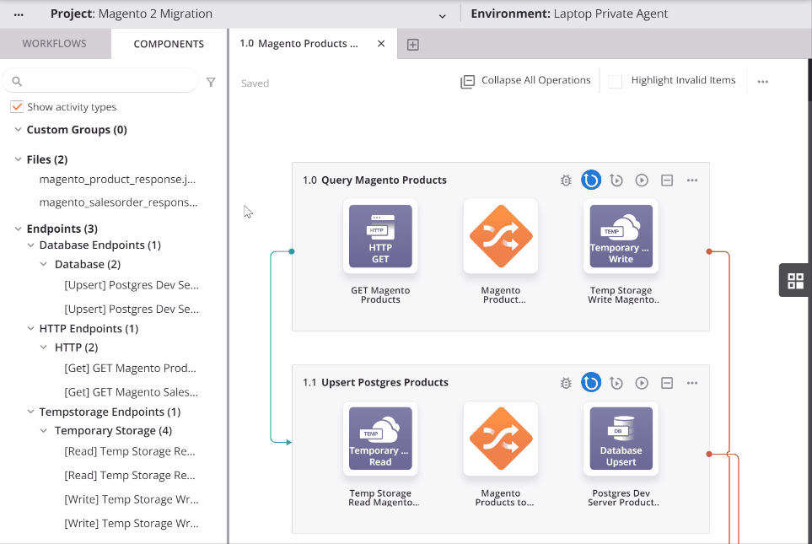This screenshot has width=812, height=544.
Task: Click the components search field
Action: pyautogui.click(x=101, y=81)
